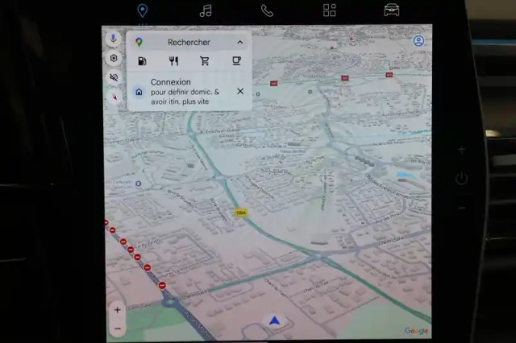Tap the compass to reorient map

click(113, 97)
